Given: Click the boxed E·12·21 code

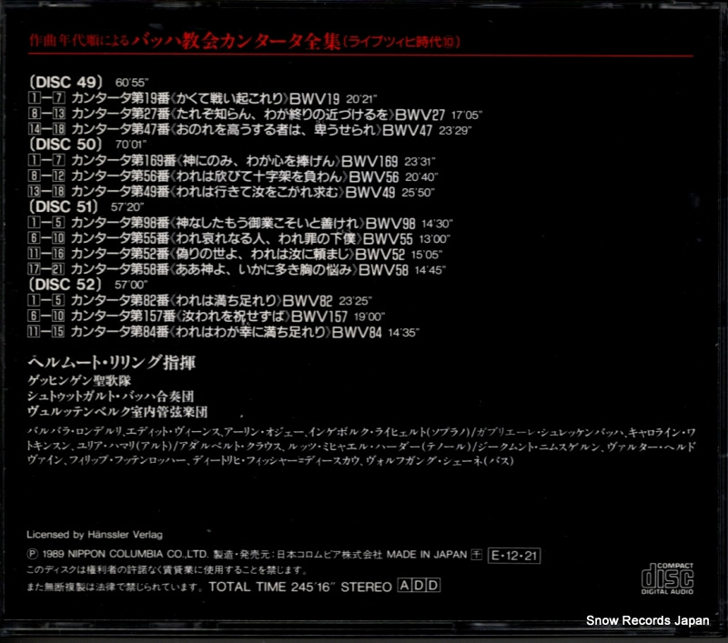Looking at the screenshot, I should pyautogui.click(x=514, y=556).
